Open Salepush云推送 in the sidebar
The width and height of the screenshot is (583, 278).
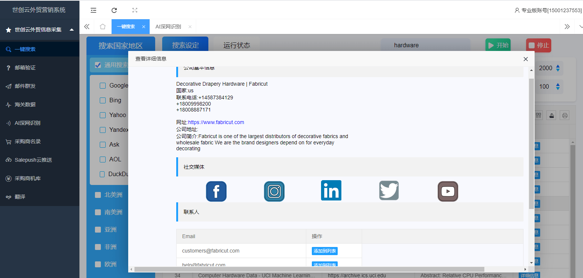(x=40, y=160)
